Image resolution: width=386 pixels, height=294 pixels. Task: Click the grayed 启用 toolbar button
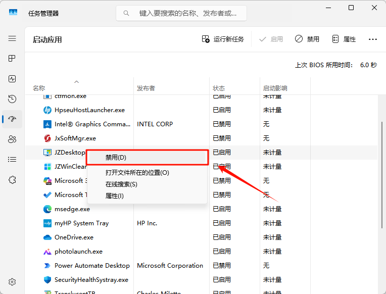tap(271, 39)
